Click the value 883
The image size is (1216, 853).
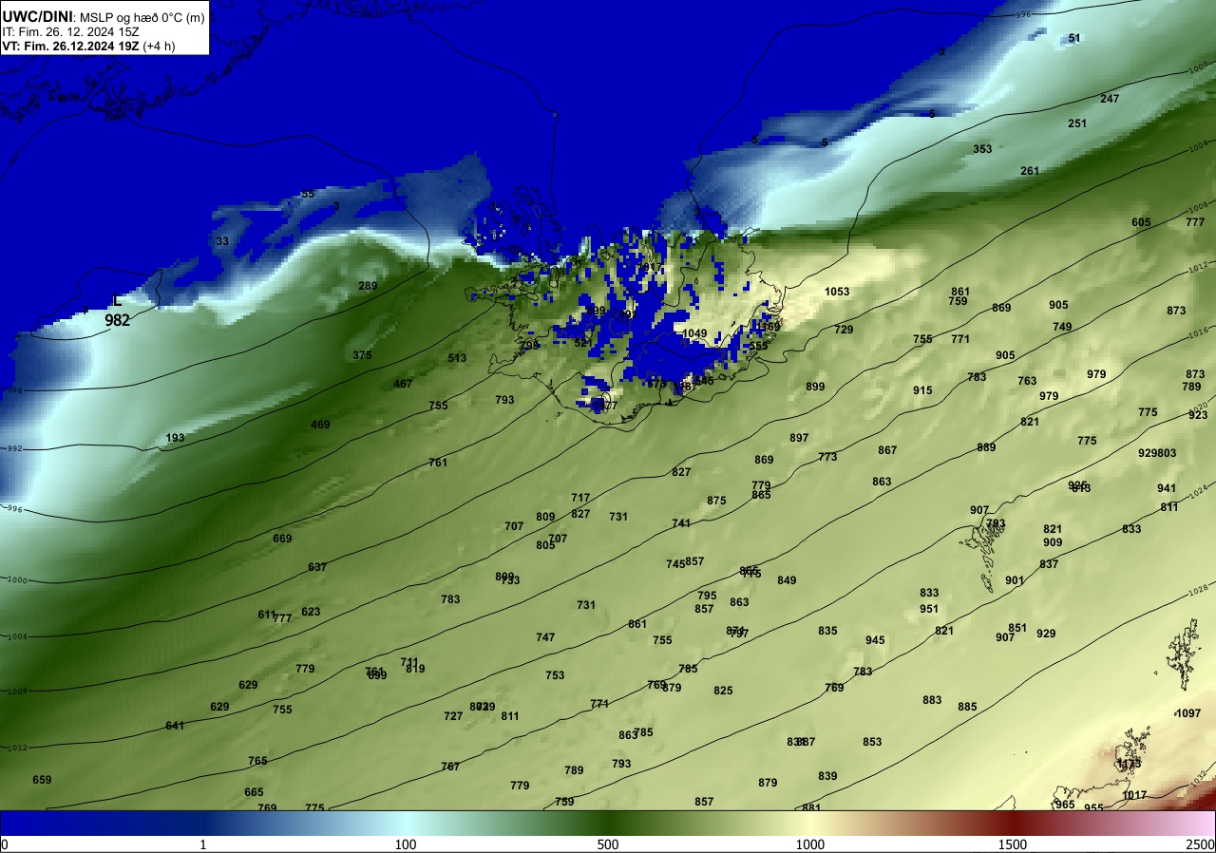coord(932,700)
